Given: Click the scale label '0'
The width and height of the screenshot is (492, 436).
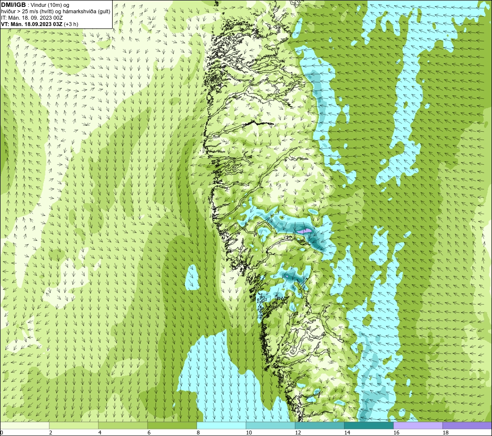Looking at the screenshot, I should (1, 433).
